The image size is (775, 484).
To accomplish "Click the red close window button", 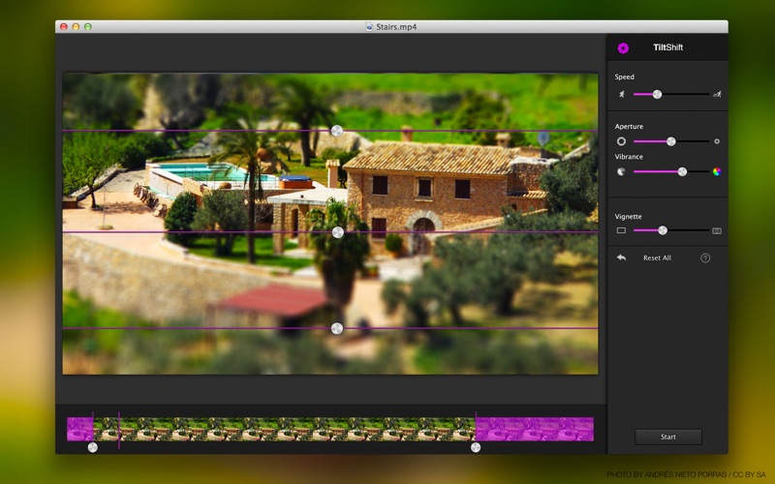I will (x=64, y=27).
